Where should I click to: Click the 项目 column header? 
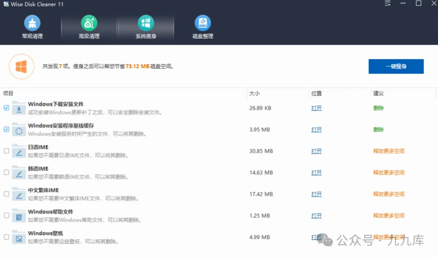click(8, 93)
